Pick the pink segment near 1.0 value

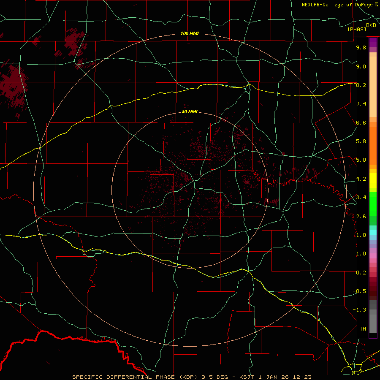click(373, 255)
